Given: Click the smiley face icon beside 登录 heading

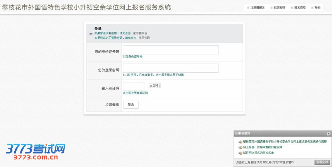Looking at the screenshot, I should (x=91, y=34).
